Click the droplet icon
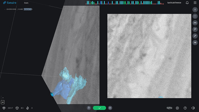 click(x=27, y=108)
